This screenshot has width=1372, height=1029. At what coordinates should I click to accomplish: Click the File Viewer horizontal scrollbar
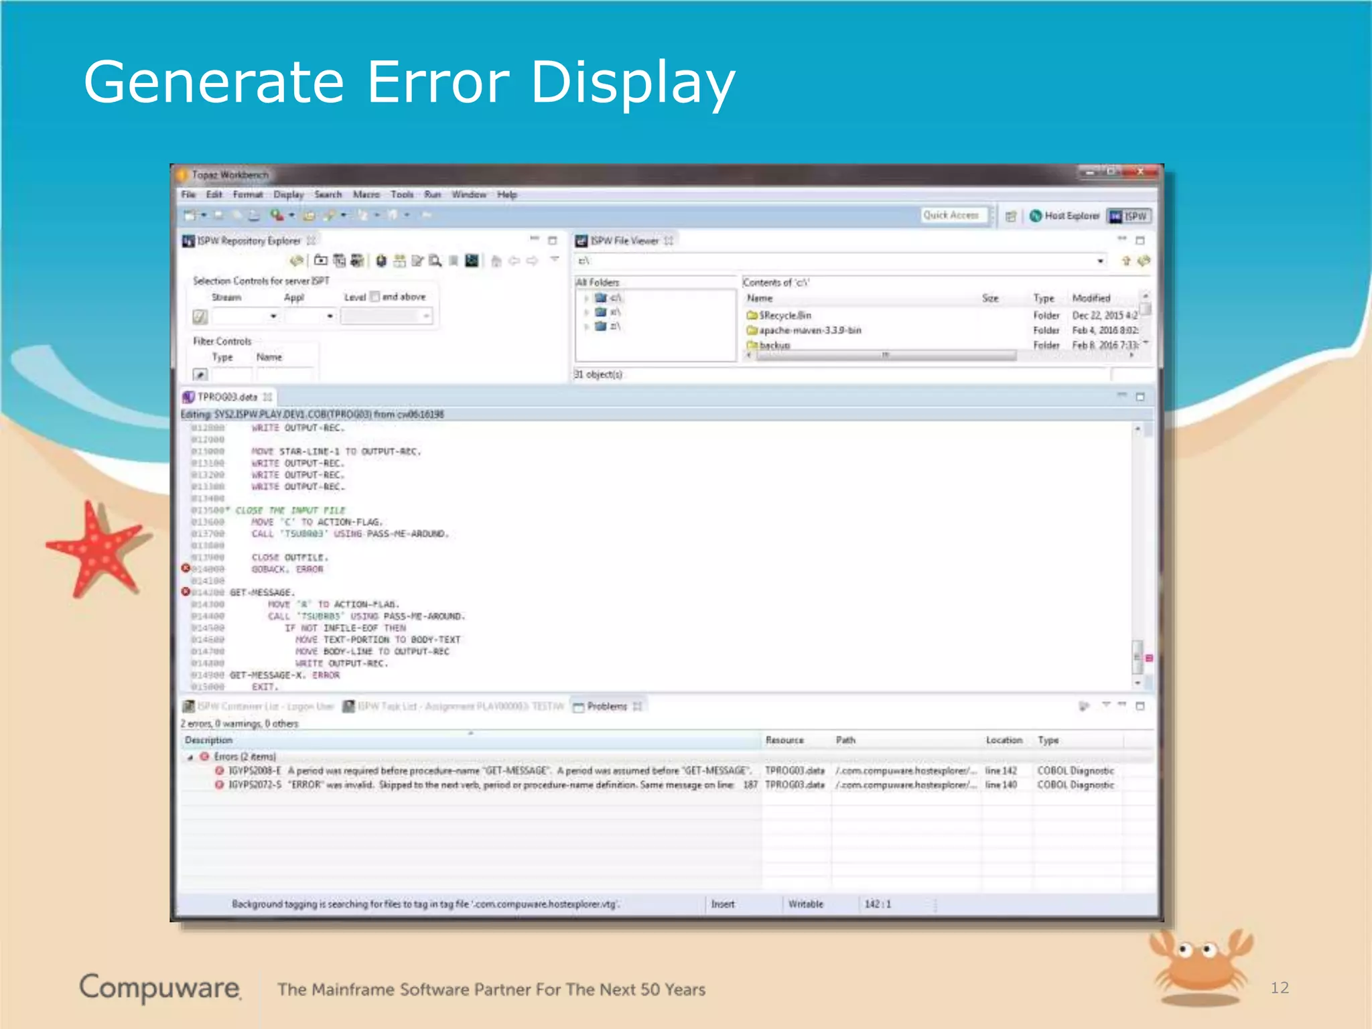[x=885, y=356]
